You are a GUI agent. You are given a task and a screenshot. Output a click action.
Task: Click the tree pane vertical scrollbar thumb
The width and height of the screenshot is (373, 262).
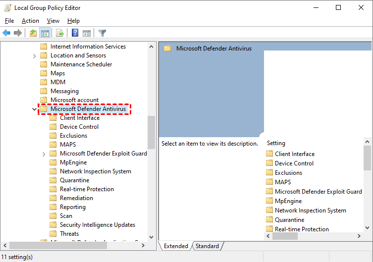tap(151, 132)
